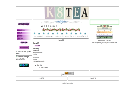Go to the gallery page
This screenshot has width=135, height=101.
pos(24,36)
